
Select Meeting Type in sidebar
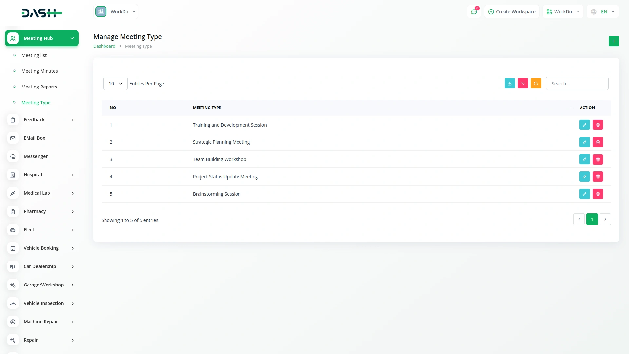click(x=36, y=103)
